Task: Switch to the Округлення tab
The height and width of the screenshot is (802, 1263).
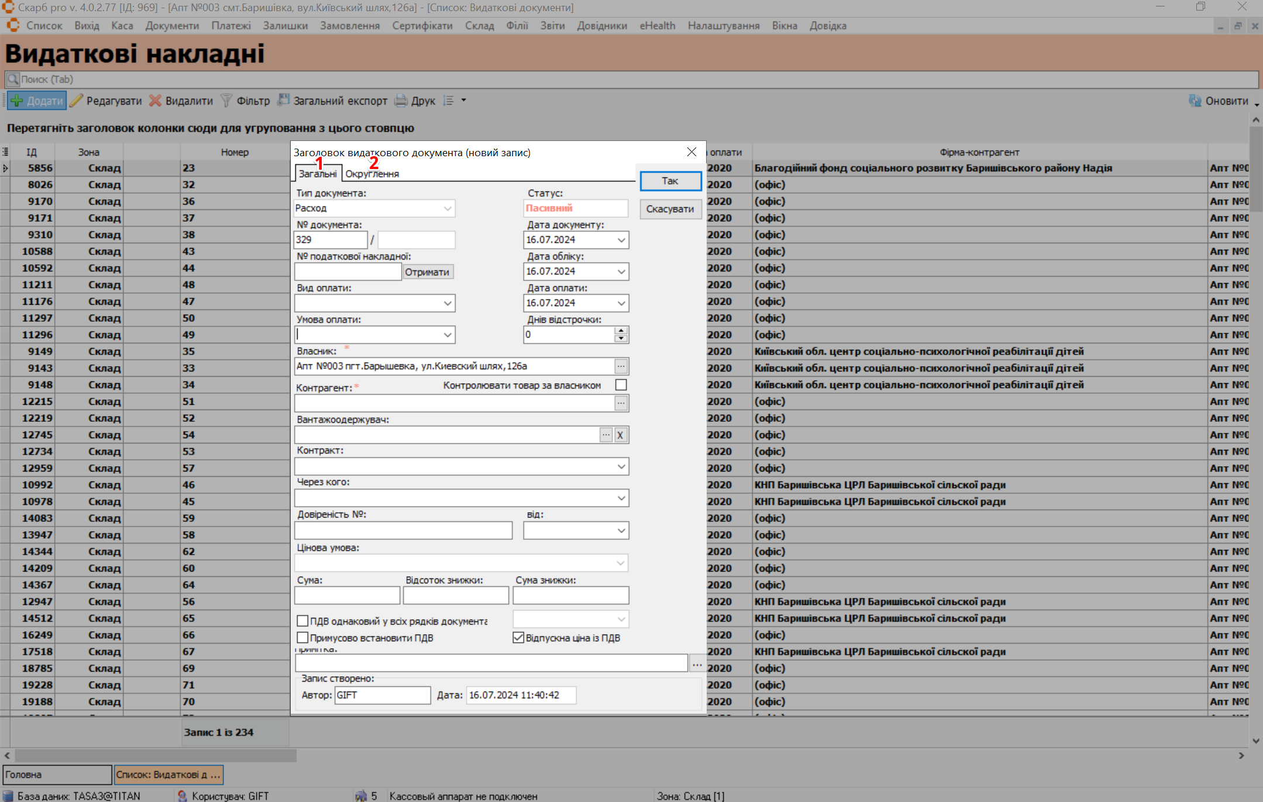Action: tap(372, 174)
